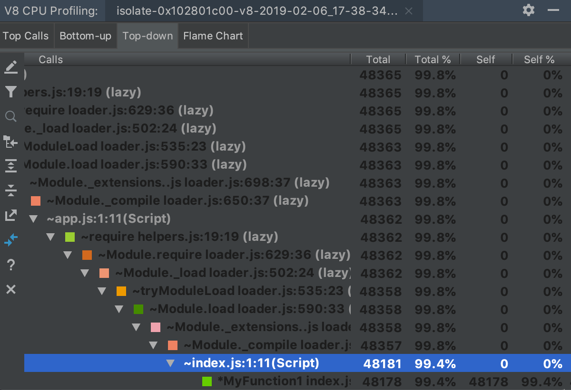
Task: Collapse all nodes using collapse-all icon
Action: click(x=11, y=190)
